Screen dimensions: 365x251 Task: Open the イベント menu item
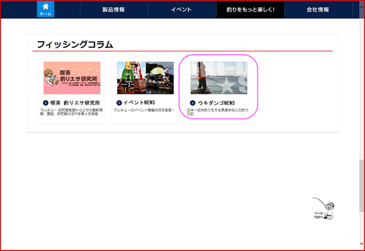182,10
